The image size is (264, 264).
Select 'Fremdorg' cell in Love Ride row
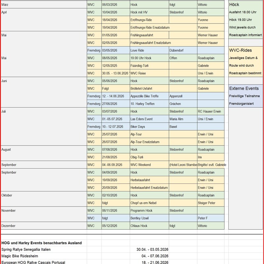[94, 50]
